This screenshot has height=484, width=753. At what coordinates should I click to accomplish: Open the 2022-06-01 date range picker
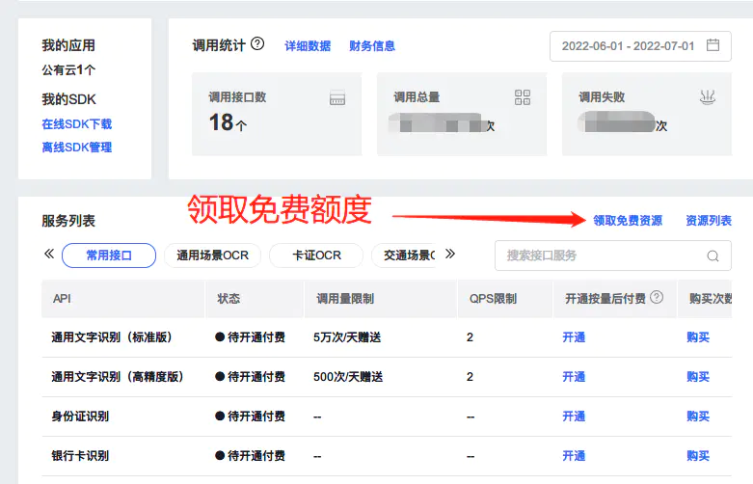[x=628, y=46]
